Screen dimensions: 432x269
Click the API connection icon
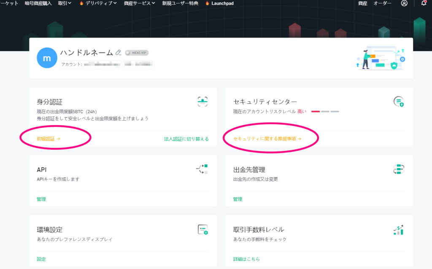coord(202,169)
